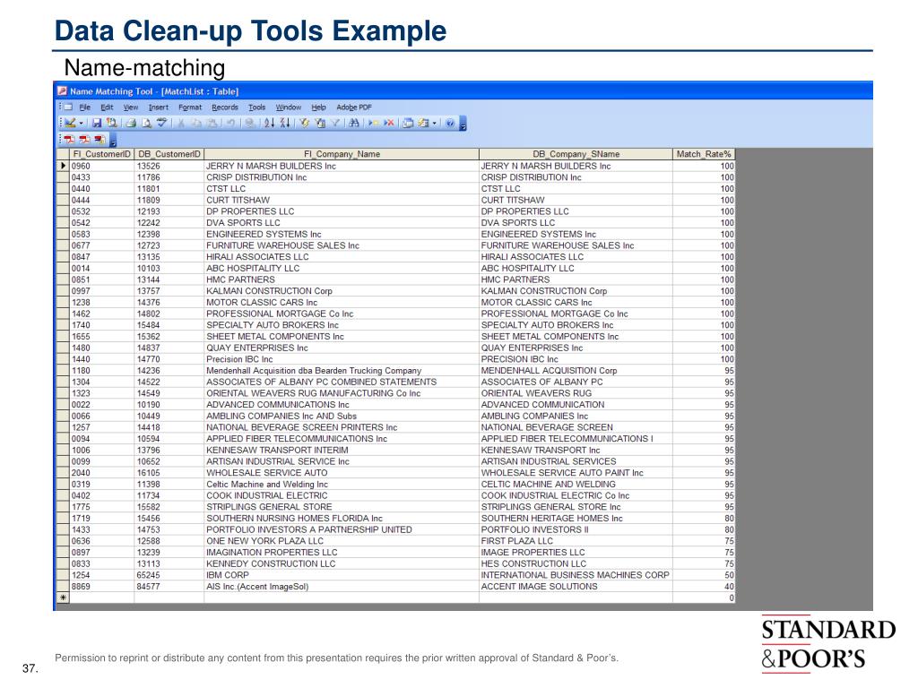The image size is (918, 688).
Task: Click the Sort Ascending icon
Action: (269, 123)
